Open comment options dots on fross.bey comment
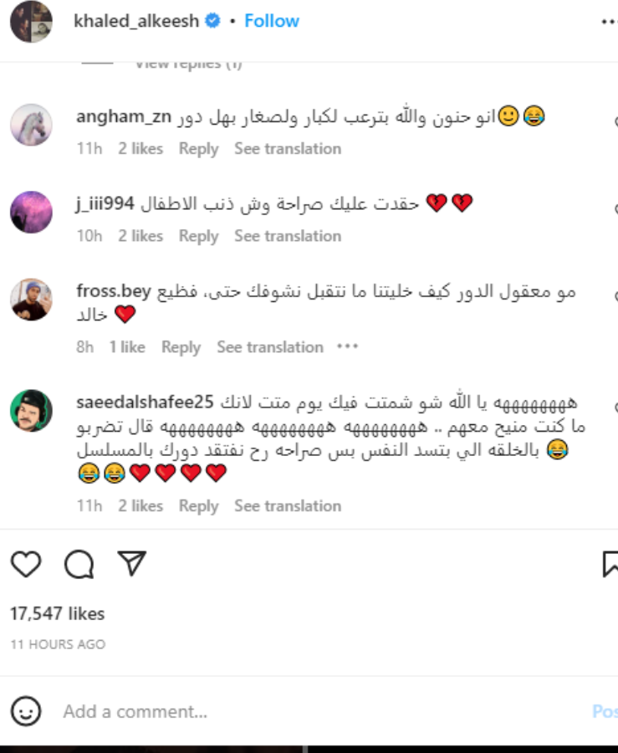This screenshot has height=753, width=618. [x=347, y=346]
